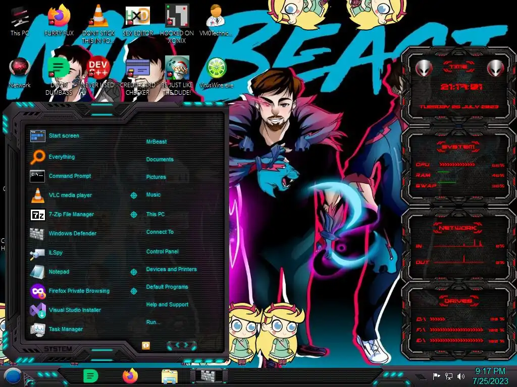Click the ILSpy icon in start menu
This screenshot has height=387, width=517.
(37, 253)
